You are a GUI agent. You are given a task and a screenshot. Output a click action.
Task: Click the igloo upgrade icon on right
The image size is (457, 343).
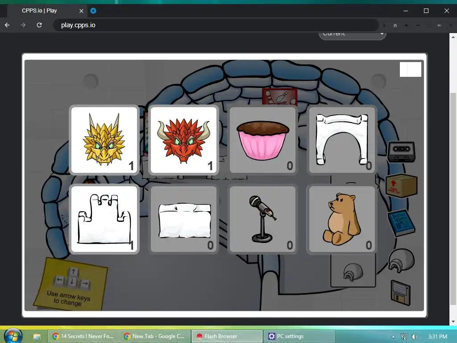[x=401, y=260]
